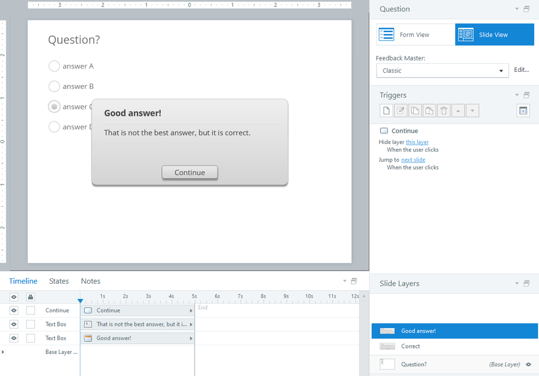Open the Feedback Master dropdown

pos(442,71)
